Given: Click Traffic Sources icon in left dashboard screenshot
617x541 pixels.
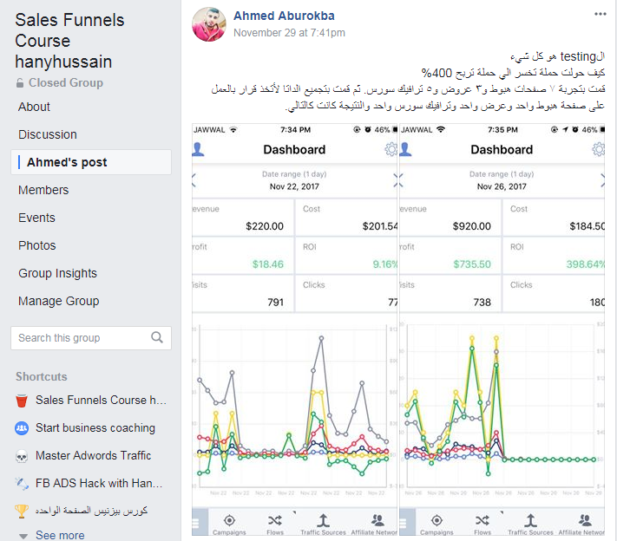Looking at the screenshot, I should [x=323, y=520].
